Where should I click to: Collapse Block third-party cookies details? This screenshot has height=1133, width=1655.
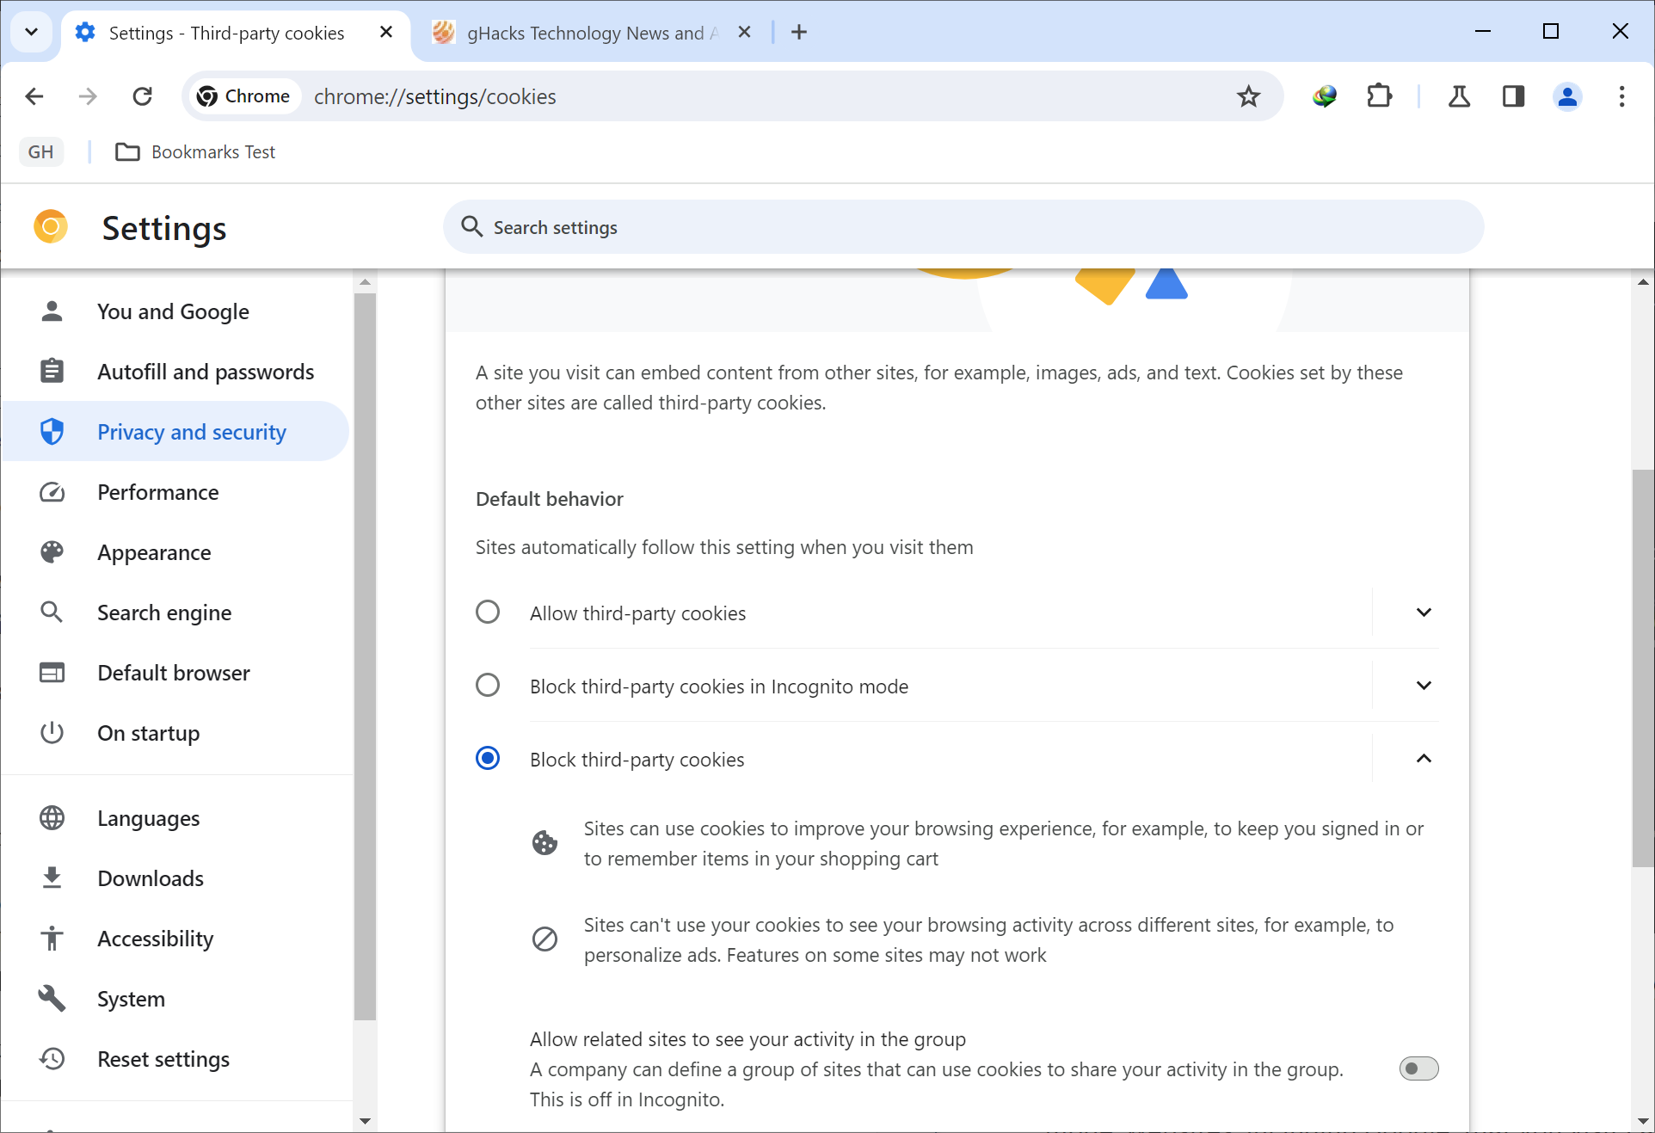tap(1424, 758)
